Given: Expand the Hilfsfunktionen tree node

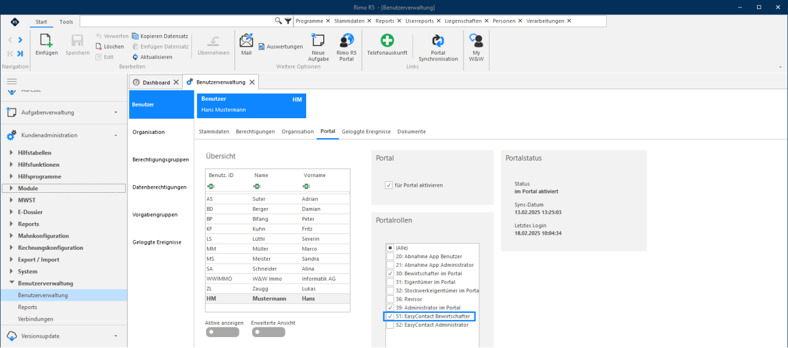Looking at the screenshot, I should [x=12, y=164].
